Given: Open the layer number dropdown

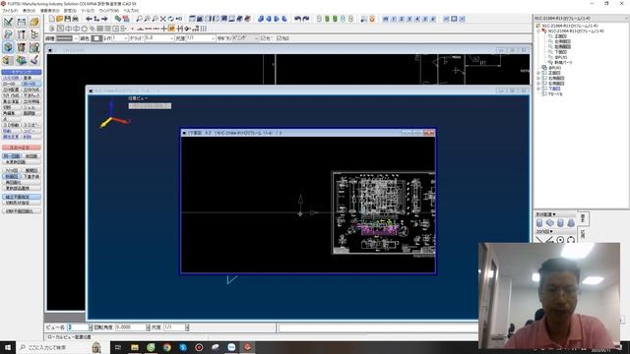Looking at the screenshot, I should [x=126, y=38].
